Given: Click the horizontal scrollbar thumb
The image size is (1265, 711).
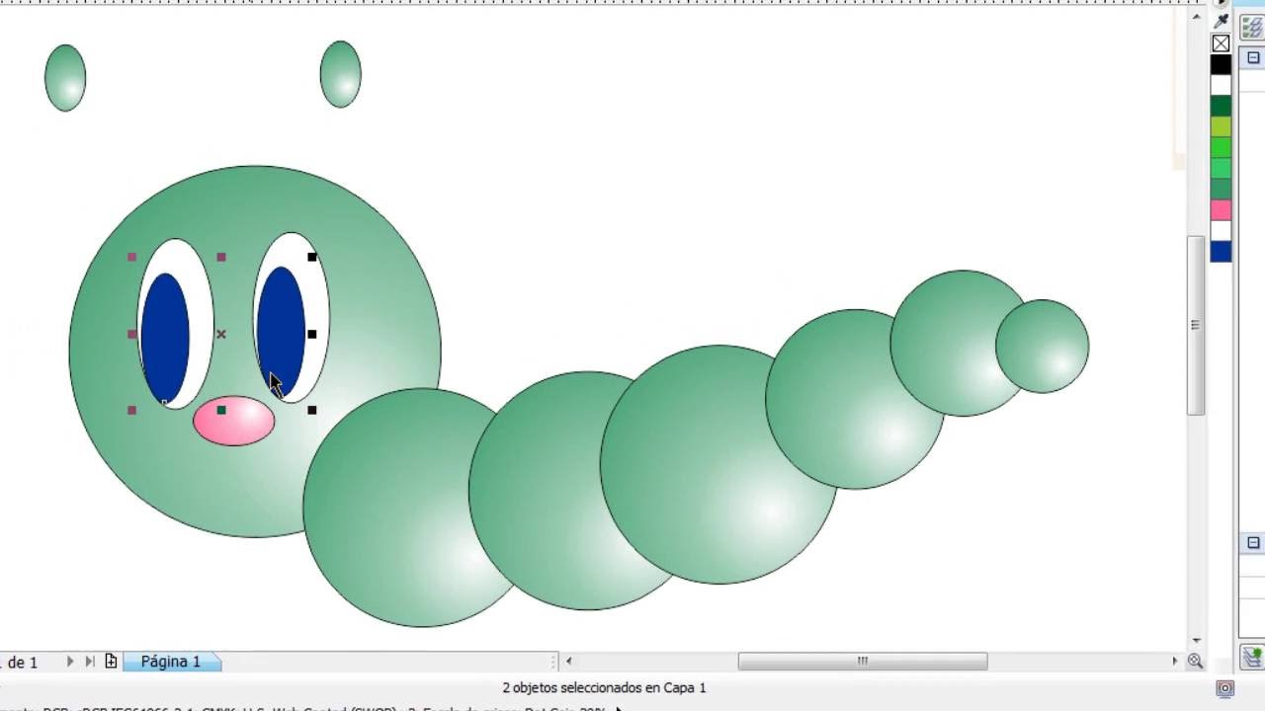Looking at the screenshot, I should pos(862,662).
